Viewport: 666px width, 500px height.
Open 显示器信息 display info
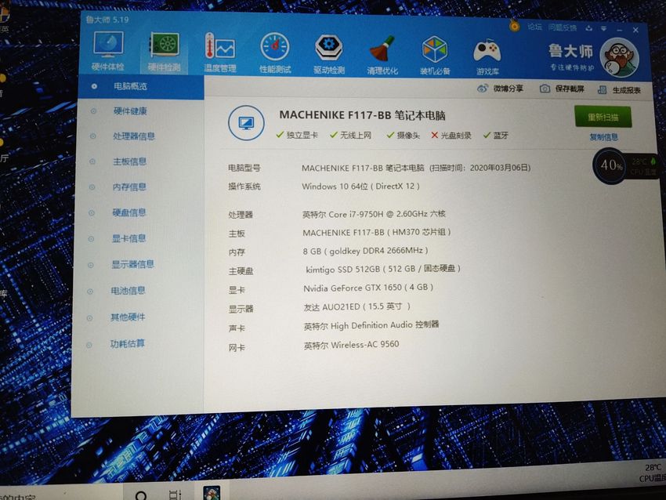coord(132,264)
